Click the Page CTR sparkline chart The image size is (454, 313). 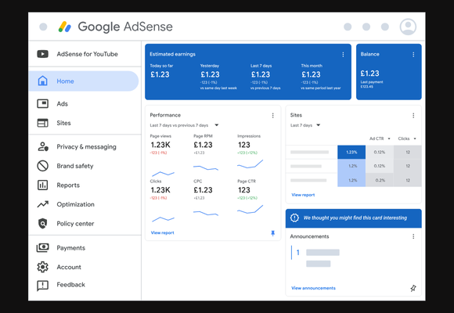pos(250,210)
